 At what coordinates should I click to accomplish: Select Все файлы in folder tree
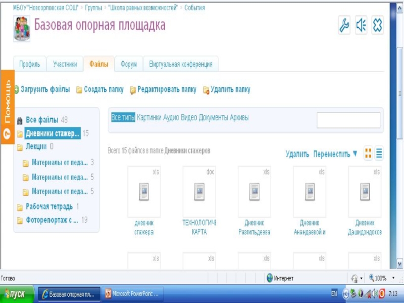click(42, 120)
